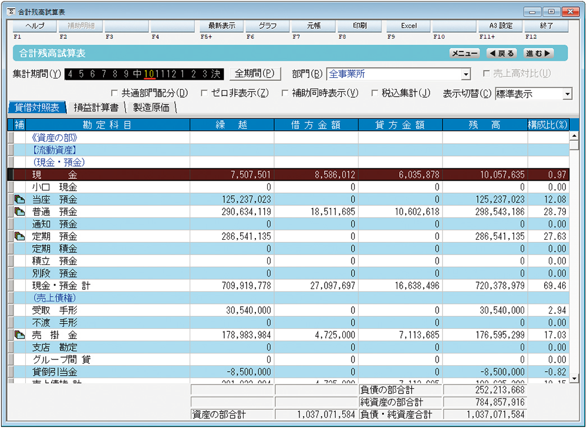This screenshot has width=587, height=428.
Task: Open the 表示切替 display mode dropdown
Action: coord(568,93)
